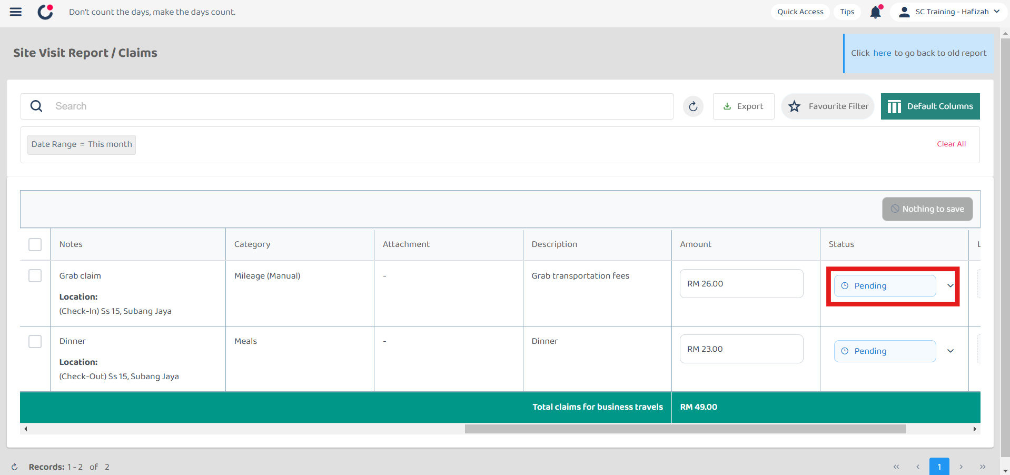The height and width of the screenshot is (475, 1010).
Task: Click the Grab claim note text
Action: [x=80, y=276]
